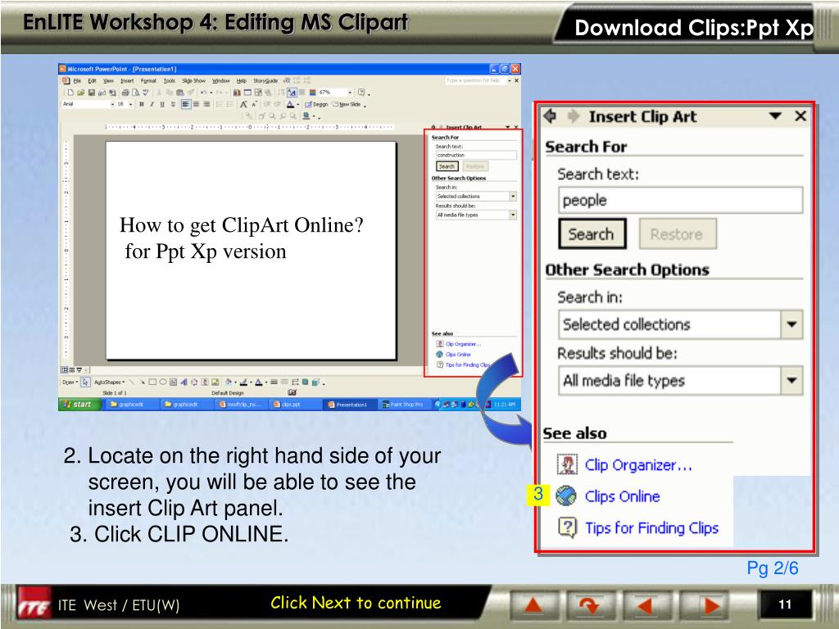Open All media file types dropdown in large panel
The width and height of the screenshot is (839, 629).
(791, 380)
